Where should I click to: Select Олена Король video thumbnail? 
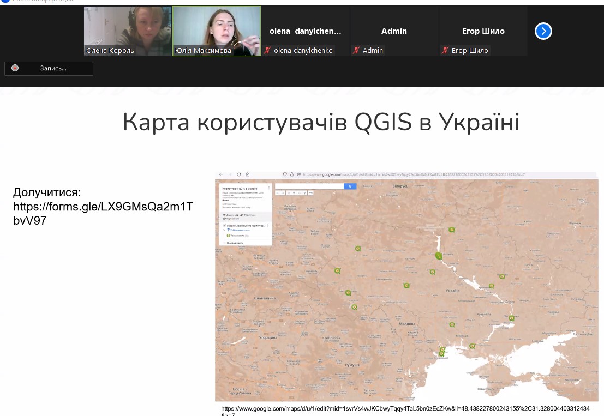point(128,31)
